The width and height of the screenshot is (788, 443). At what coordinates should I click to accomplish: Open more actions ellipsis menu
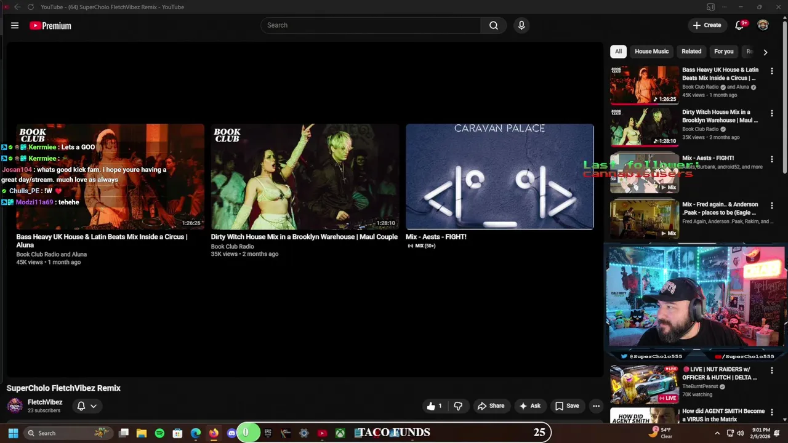596,406
